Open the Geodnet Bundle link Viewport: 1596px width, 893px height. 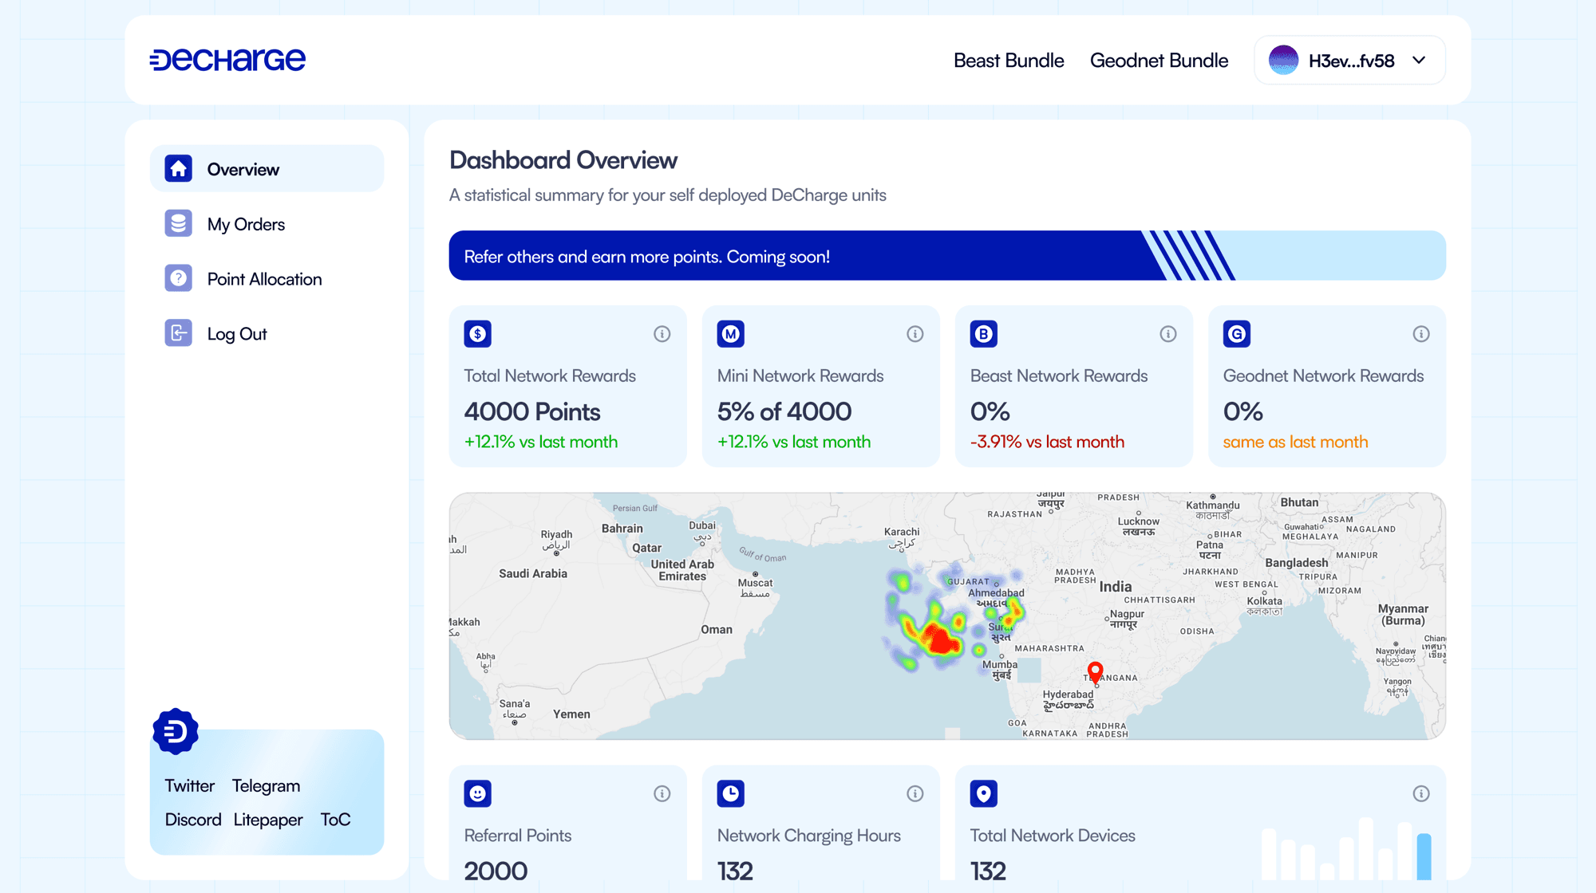(x=1159, y=61)
